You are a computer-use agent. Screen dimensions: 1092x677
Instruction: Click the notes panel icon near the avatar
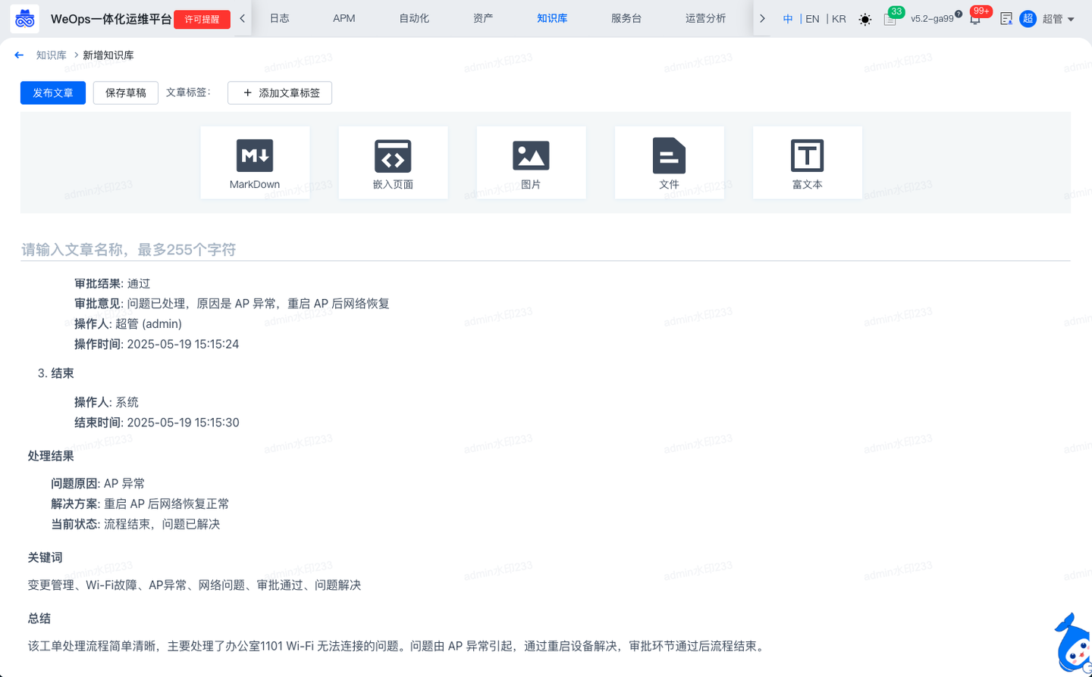[1006, 18]
